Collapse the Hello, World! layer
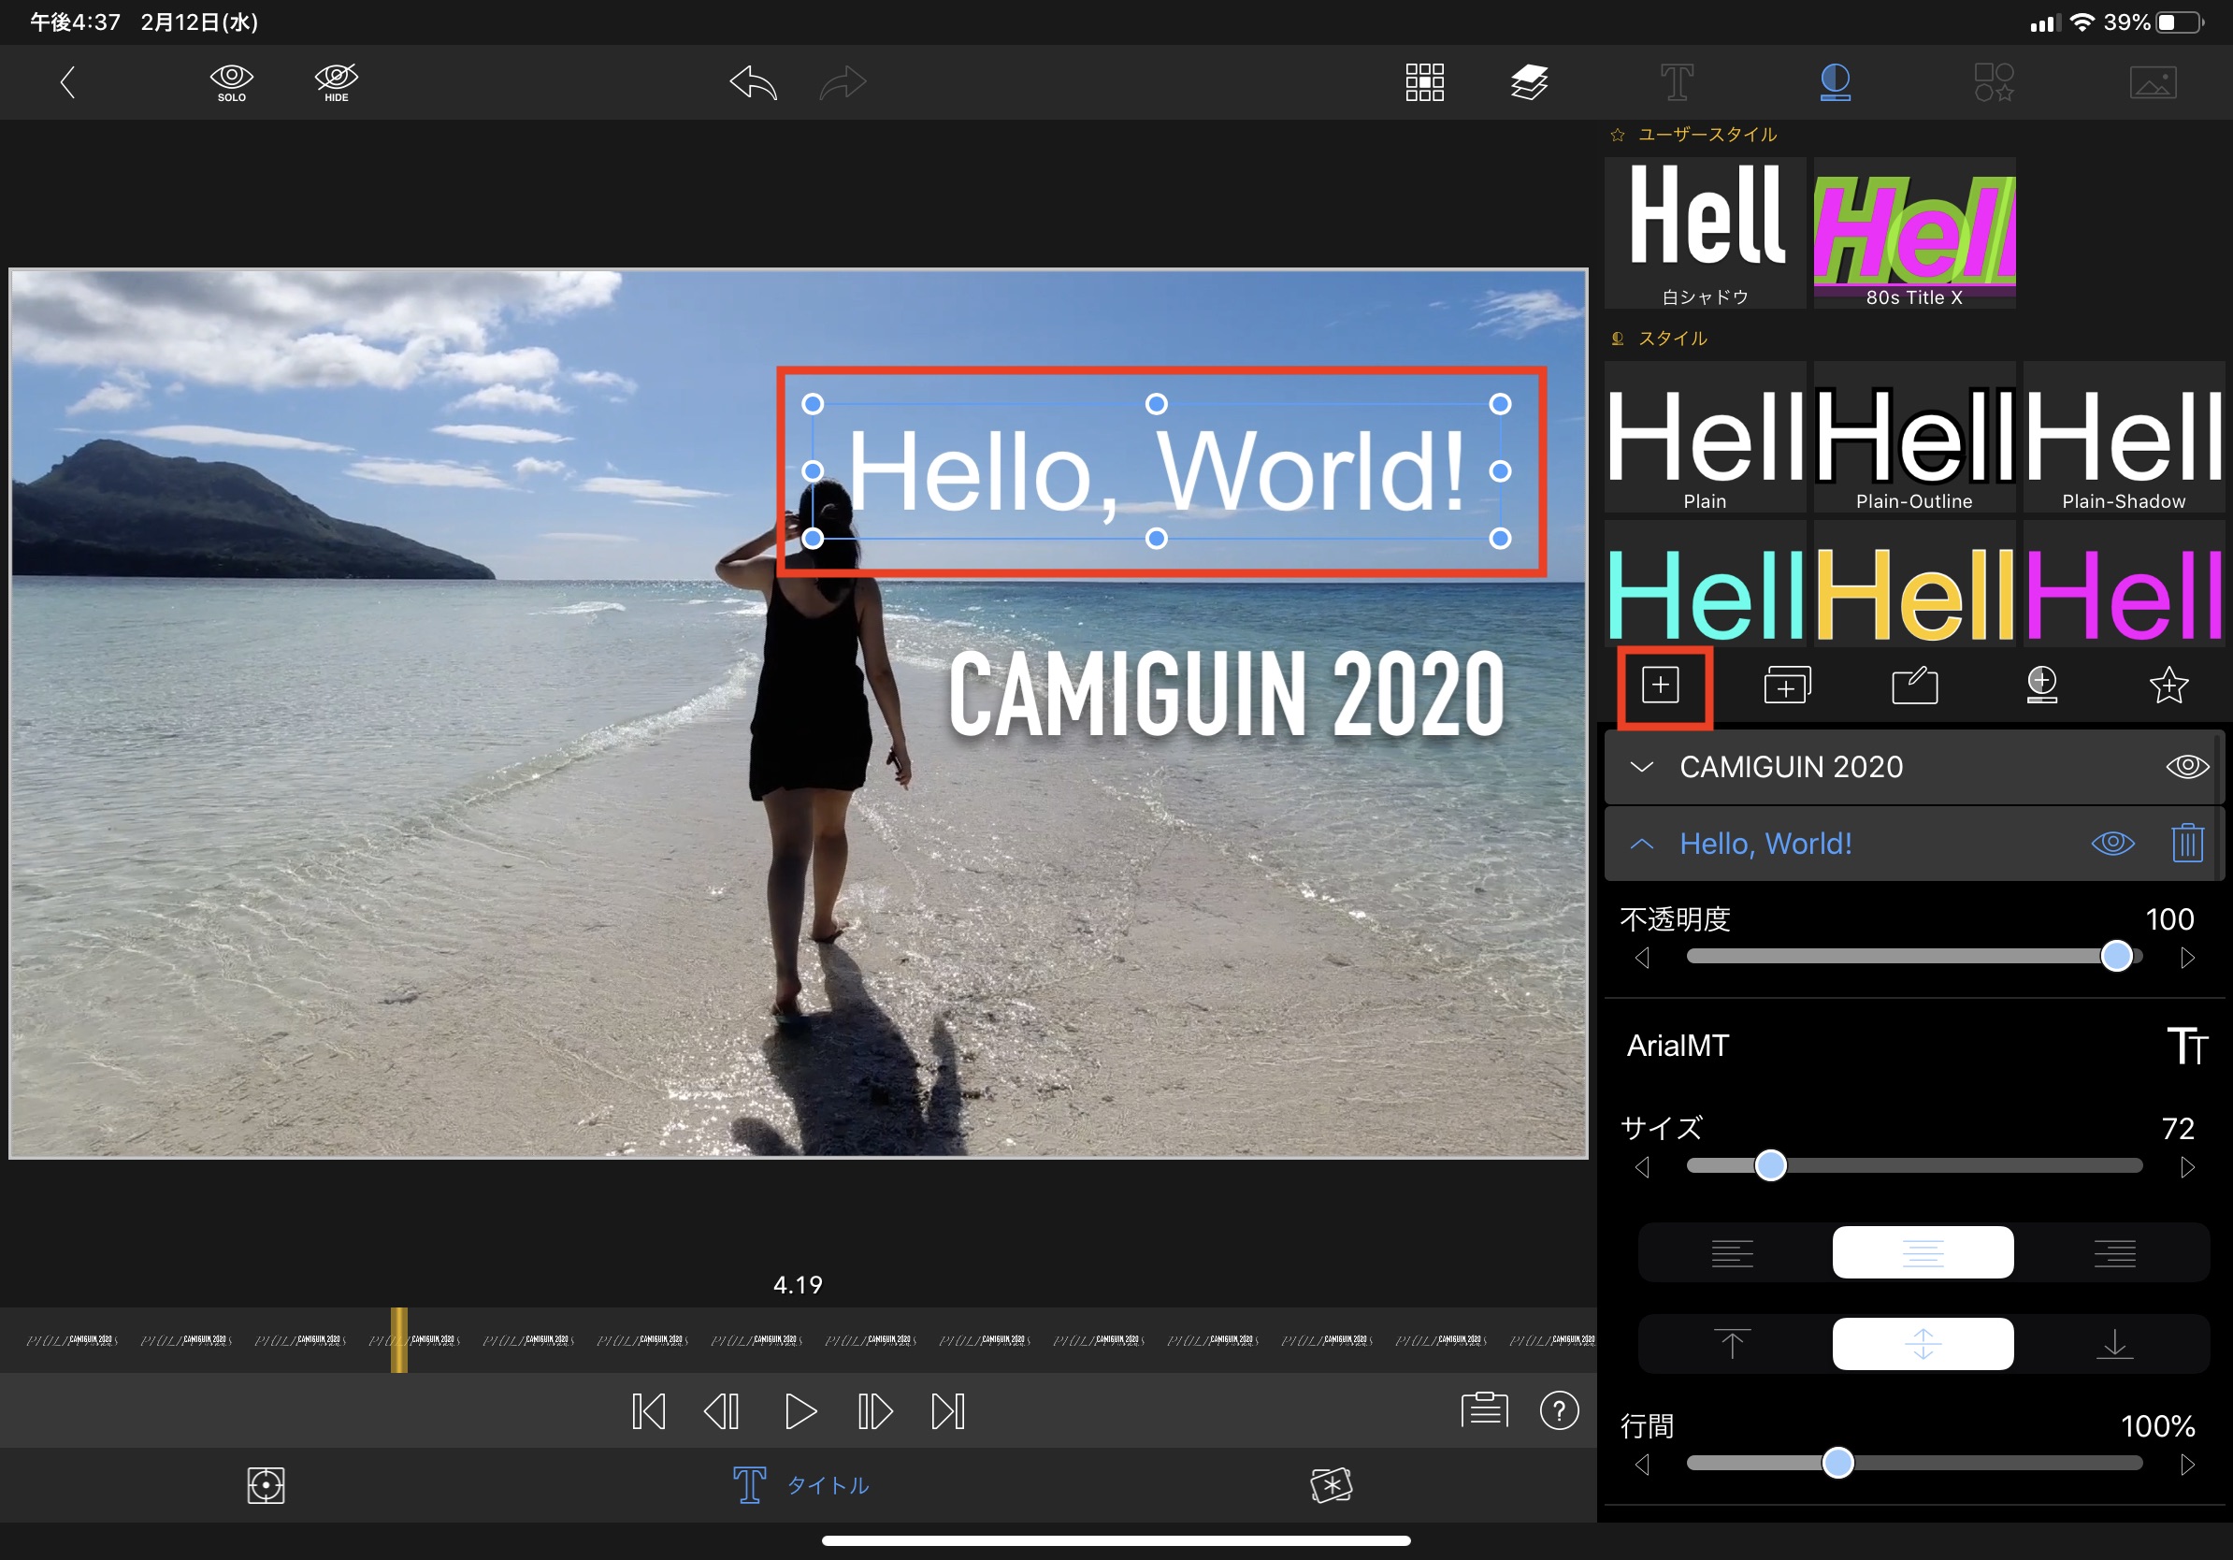Viewport: 2233px width, 1560px height. 1642,844
